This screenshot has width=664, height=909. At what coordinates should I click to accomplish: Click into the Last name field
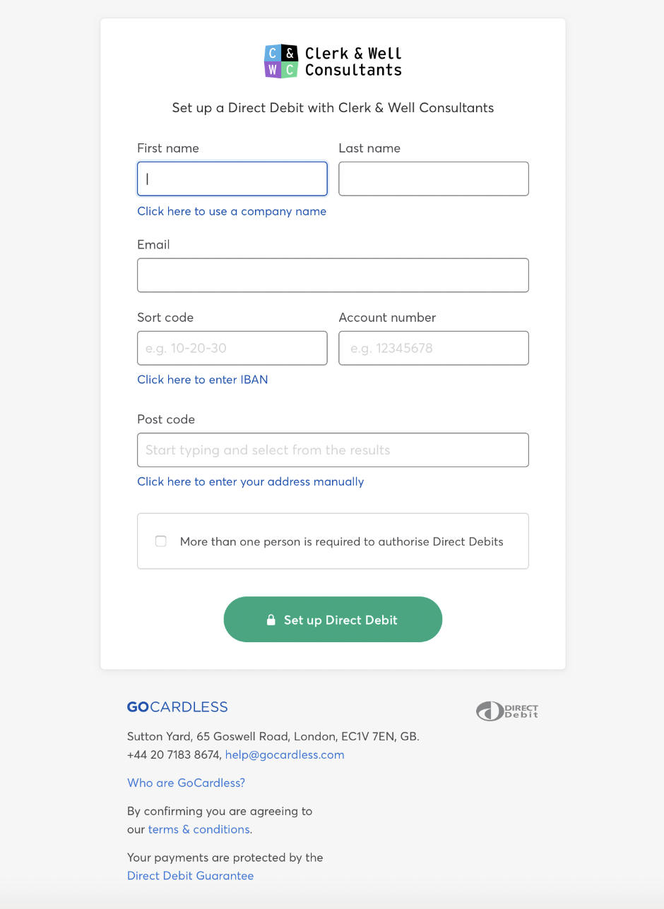(433, 179)
